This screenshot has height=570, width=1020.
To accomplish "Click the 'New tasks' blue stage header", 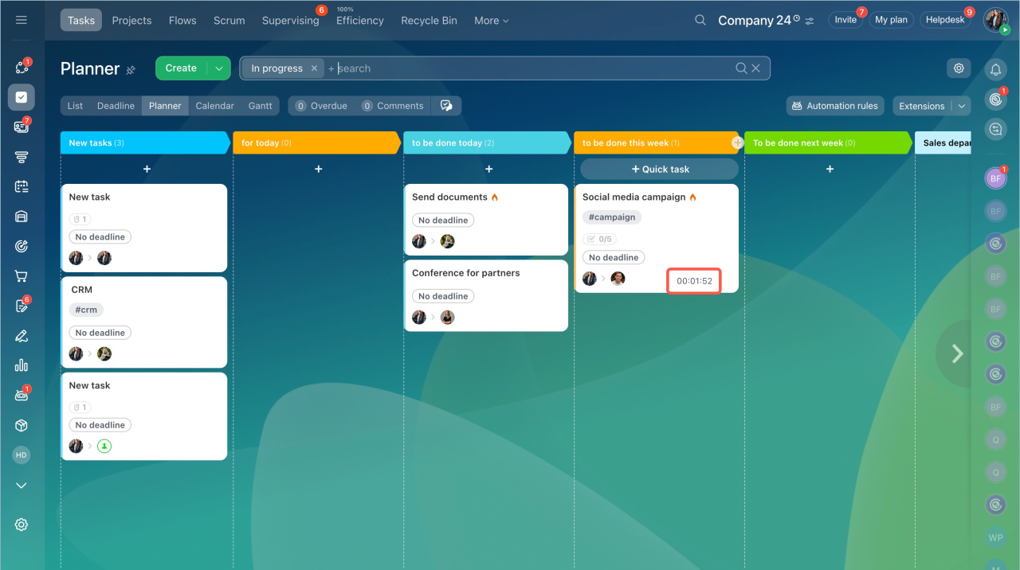I will (146, 142).
